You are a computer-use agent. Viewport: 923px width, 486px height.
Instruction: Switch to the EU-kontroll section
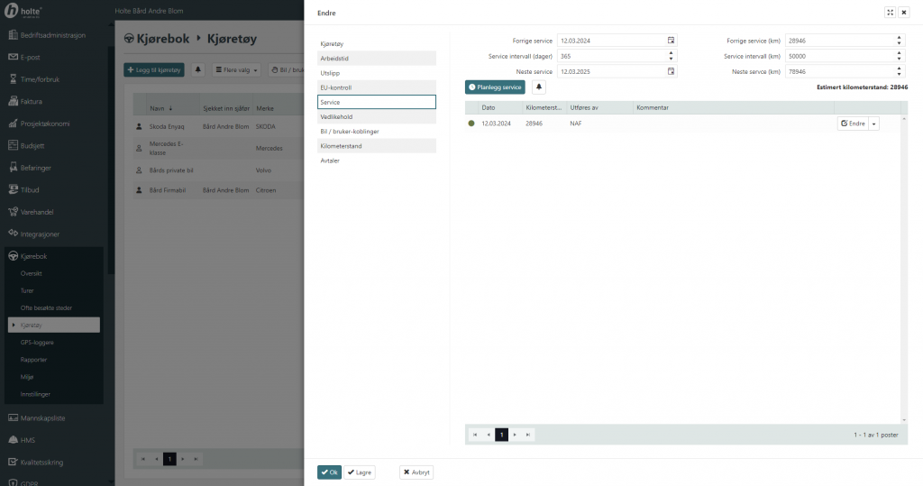(x=377, y=87)
